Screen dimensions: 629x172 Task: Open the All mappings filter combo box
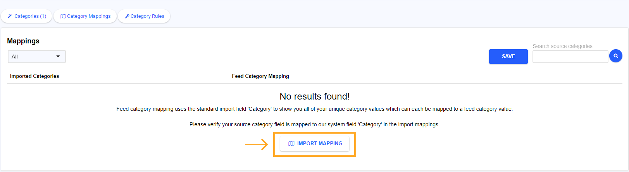(x=37, y=57)
